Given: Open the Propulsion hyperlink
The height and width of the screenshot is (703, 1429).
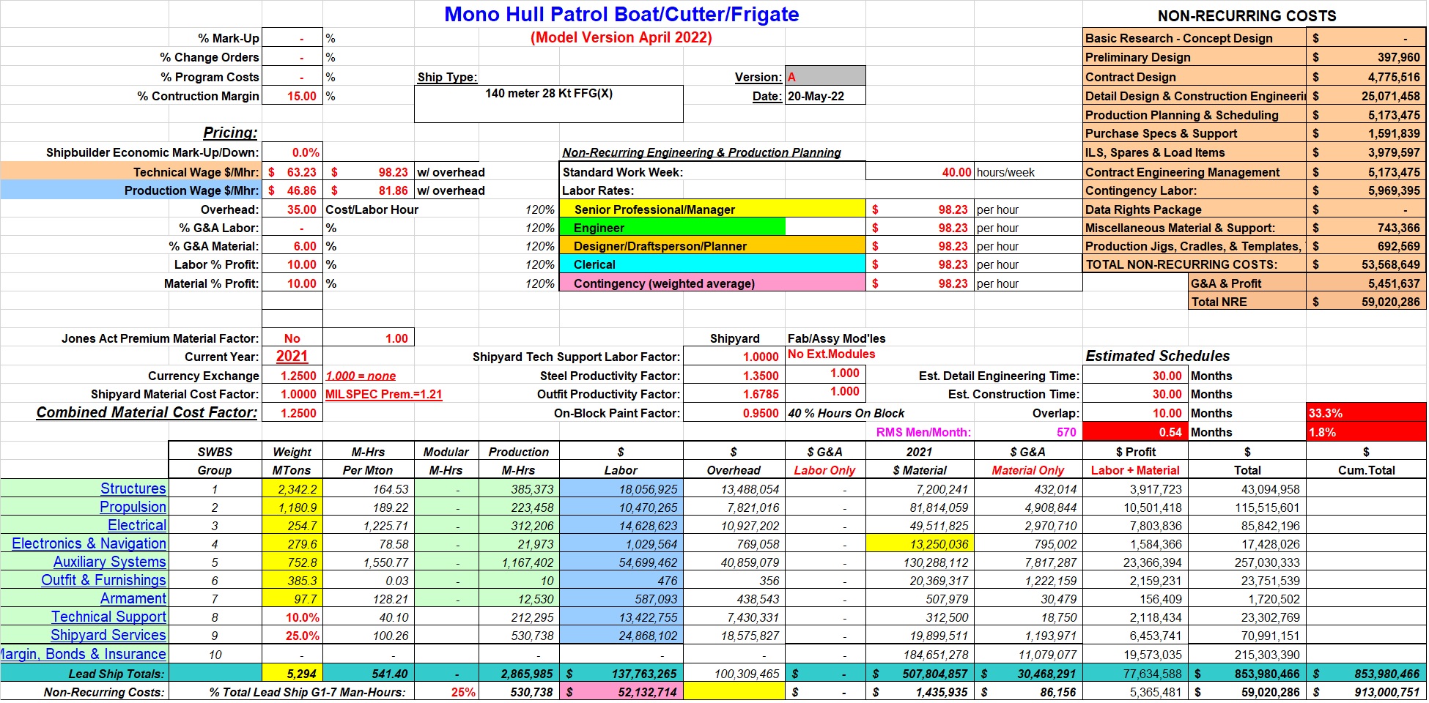Looking at the screenshot, I should (133, 507).
